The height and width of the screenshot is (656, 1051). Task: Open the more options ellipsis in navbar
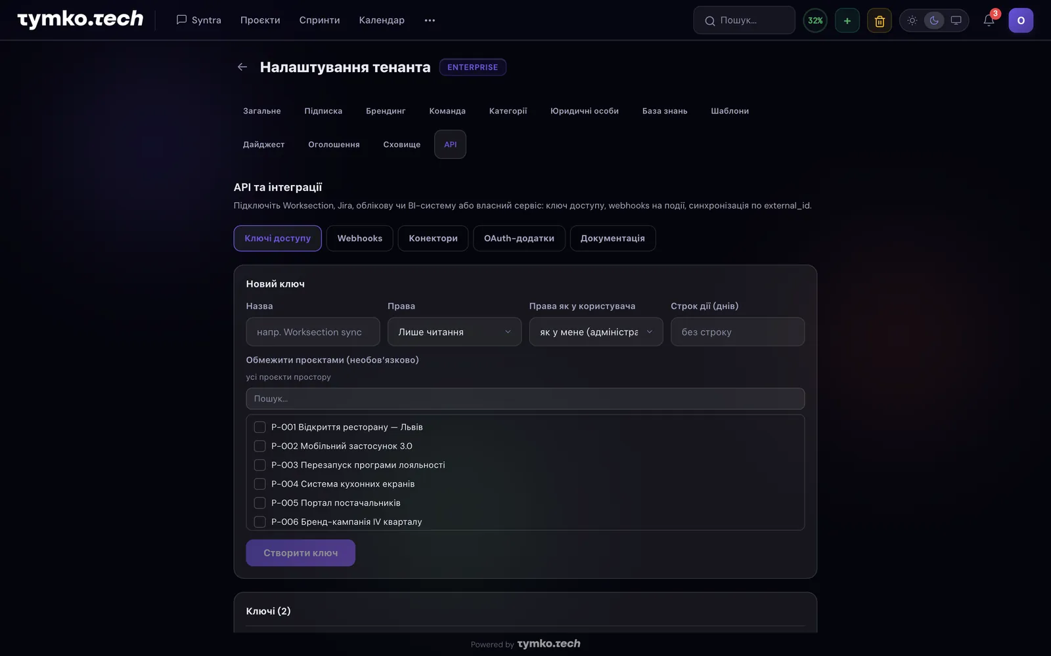point(430,20)
